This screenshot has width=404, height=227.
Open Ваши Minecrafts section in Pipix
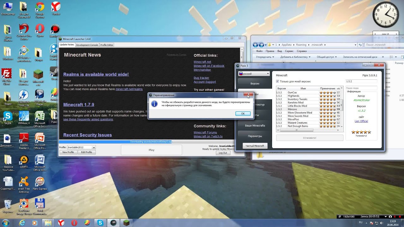[x=255, y=125]
